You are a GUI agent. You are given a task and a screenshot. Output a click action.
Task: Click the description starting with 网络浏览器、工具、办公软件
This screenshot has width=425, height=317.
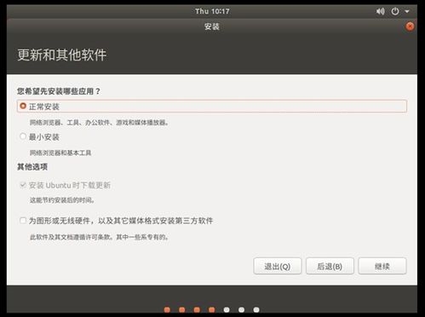point(100,123)
